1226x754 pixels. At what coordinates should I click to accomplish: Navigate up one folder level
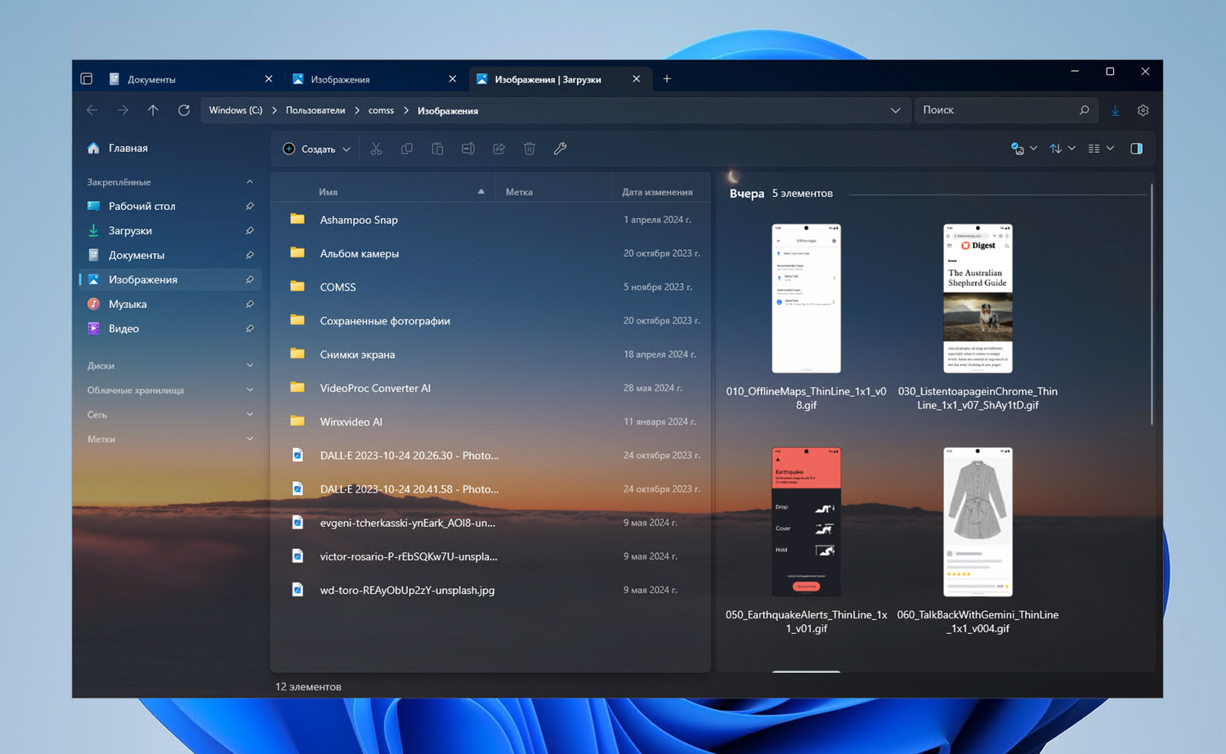click(153, 110)
